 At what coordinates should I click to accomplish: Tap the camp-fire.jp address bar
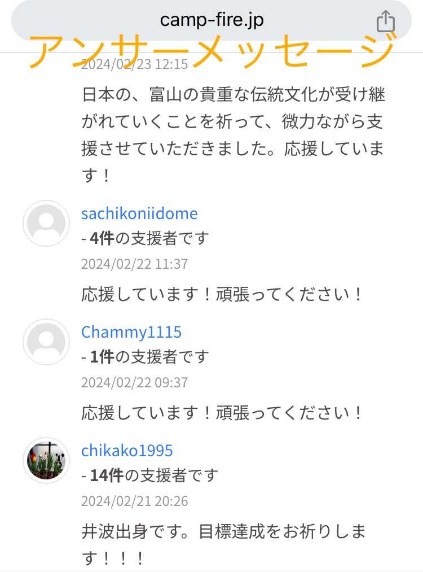pos(211,20)
